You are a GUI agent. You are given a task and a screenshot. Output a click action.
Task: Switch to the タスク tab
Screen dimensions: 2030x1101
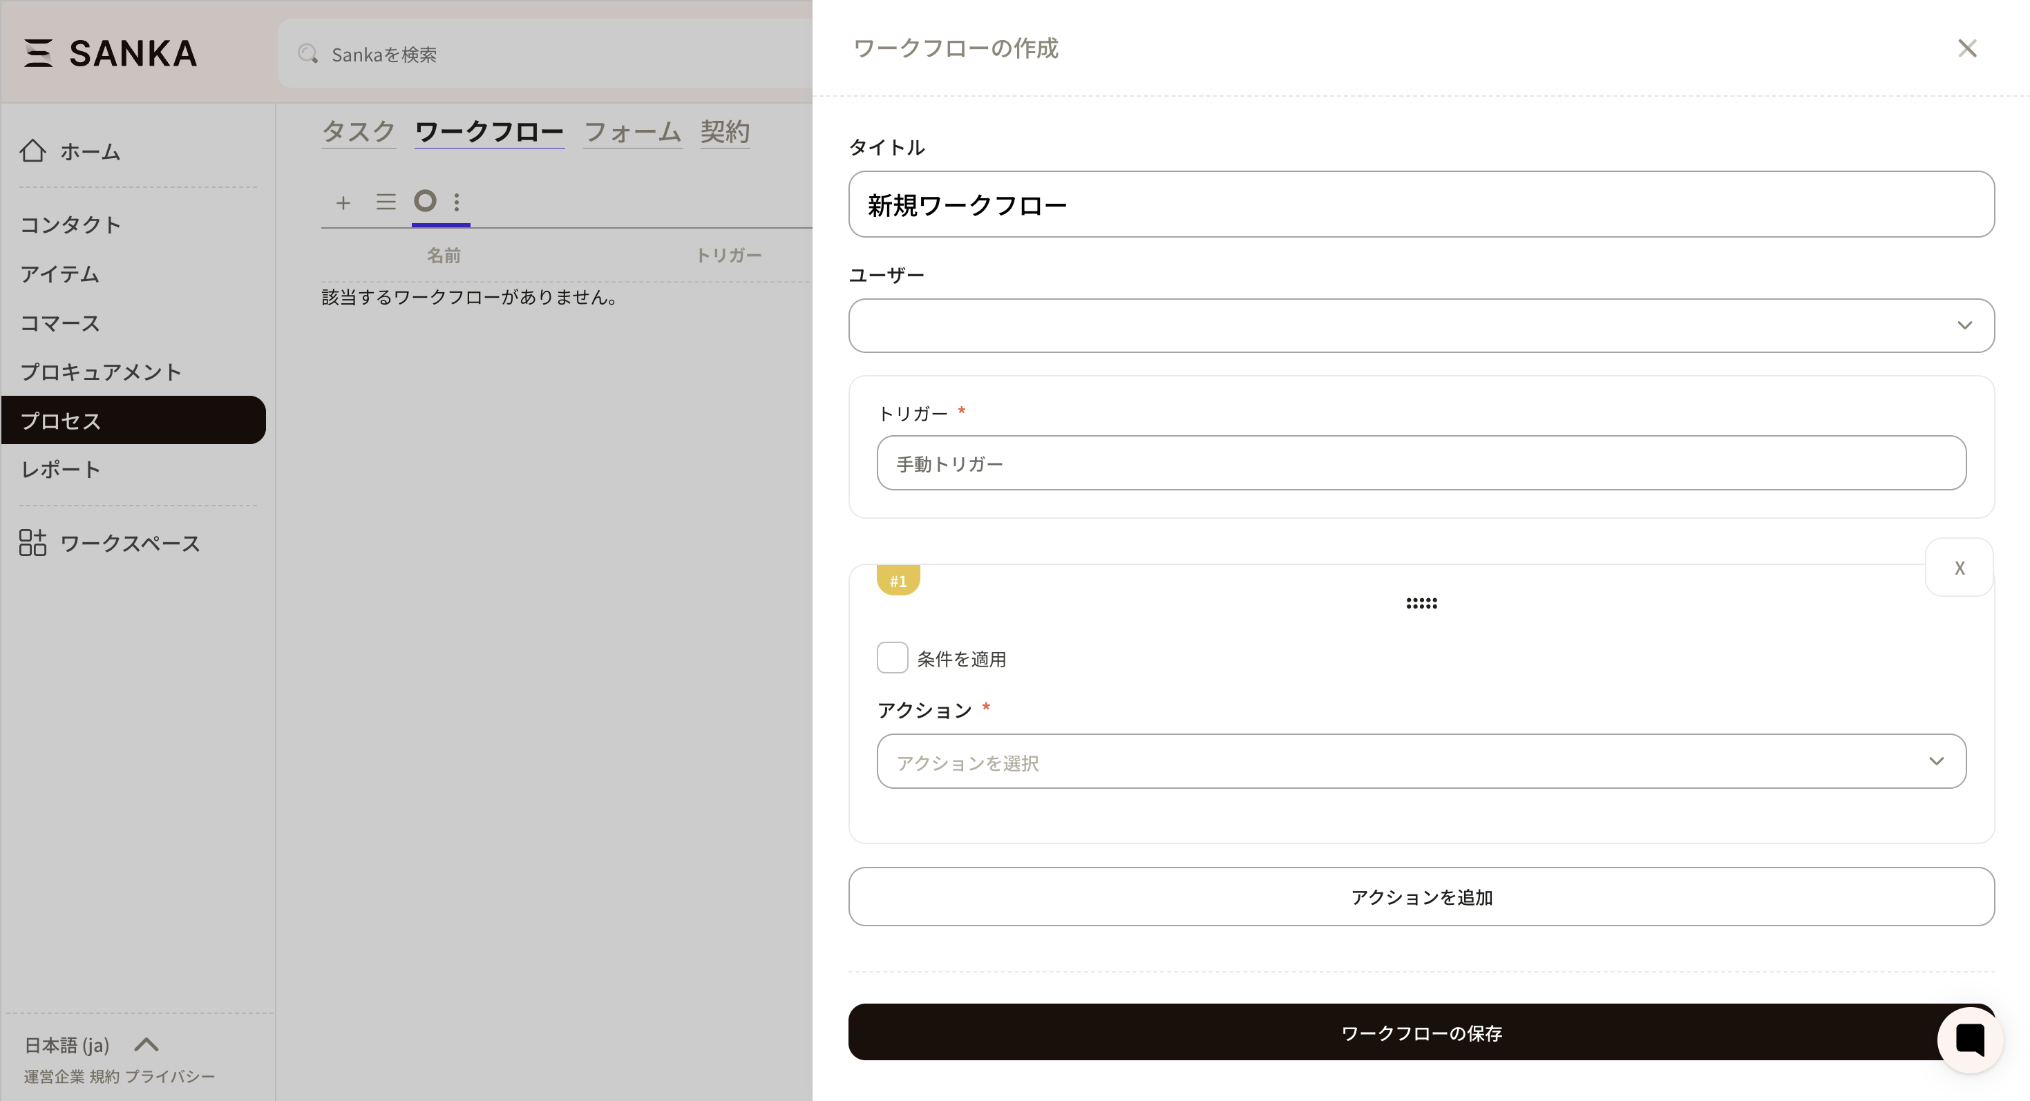[x=359, y=131]
